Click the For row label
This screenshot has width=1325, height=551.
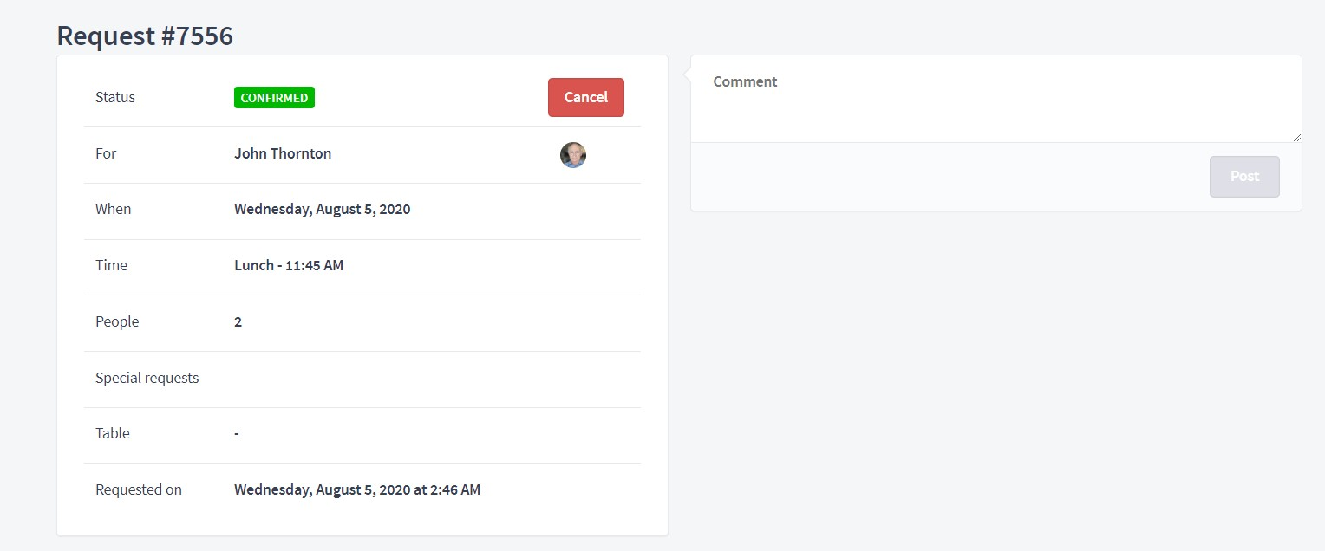click(x=106, y=153)
